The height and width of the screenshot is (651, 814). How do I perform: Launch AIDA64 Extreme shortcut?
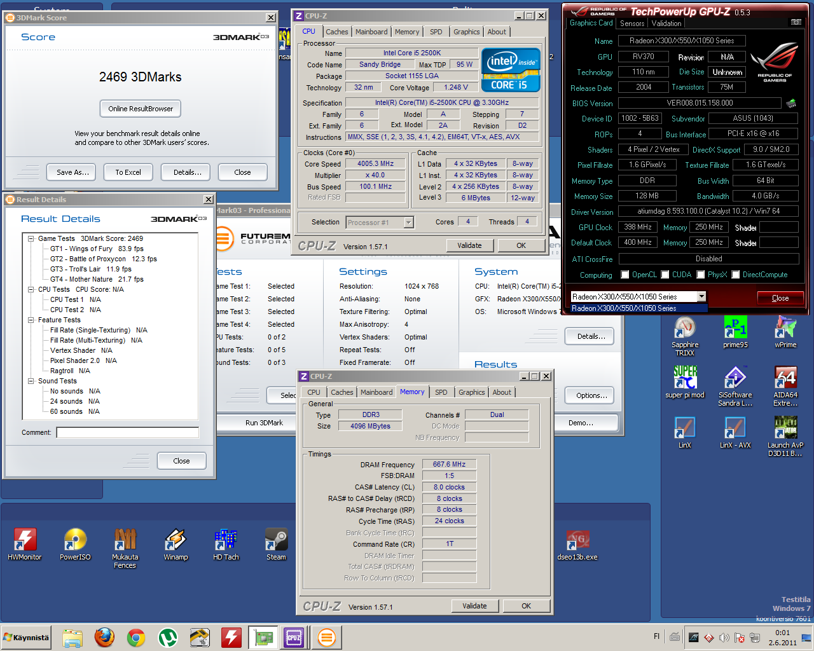pos(785,387)
